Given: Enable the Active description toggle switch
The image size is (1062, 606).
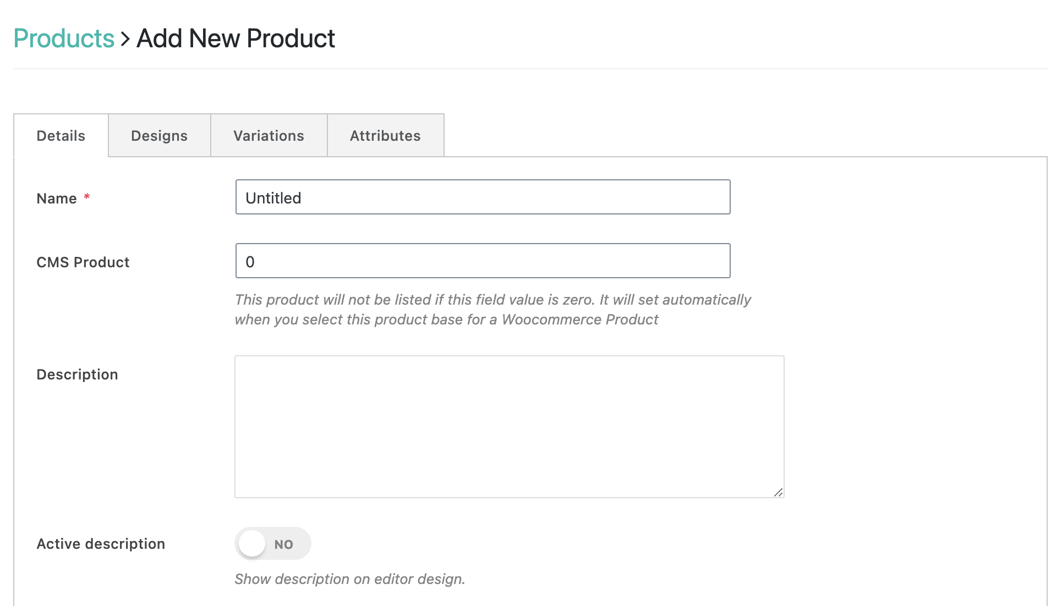Looking at the screenshot, I should [272, 544].
